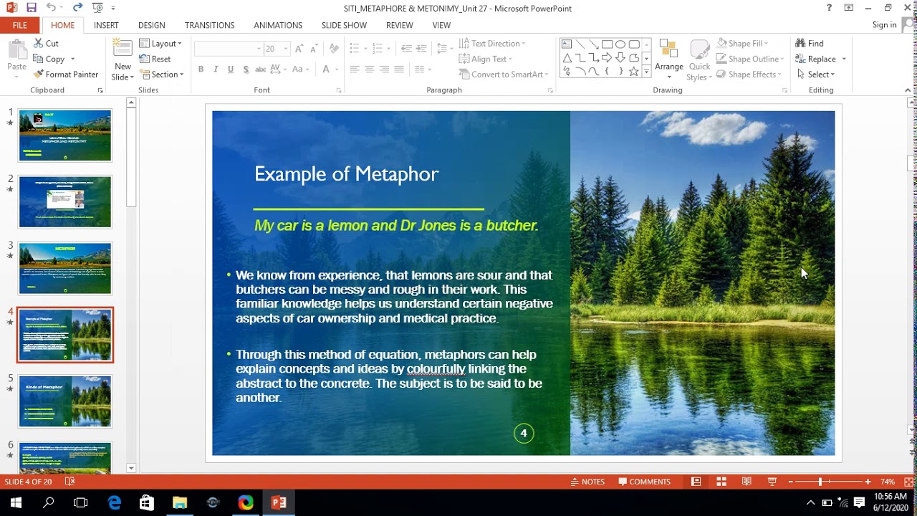Switch to Slide Sorter view in status bar

(x=721, y=482)
